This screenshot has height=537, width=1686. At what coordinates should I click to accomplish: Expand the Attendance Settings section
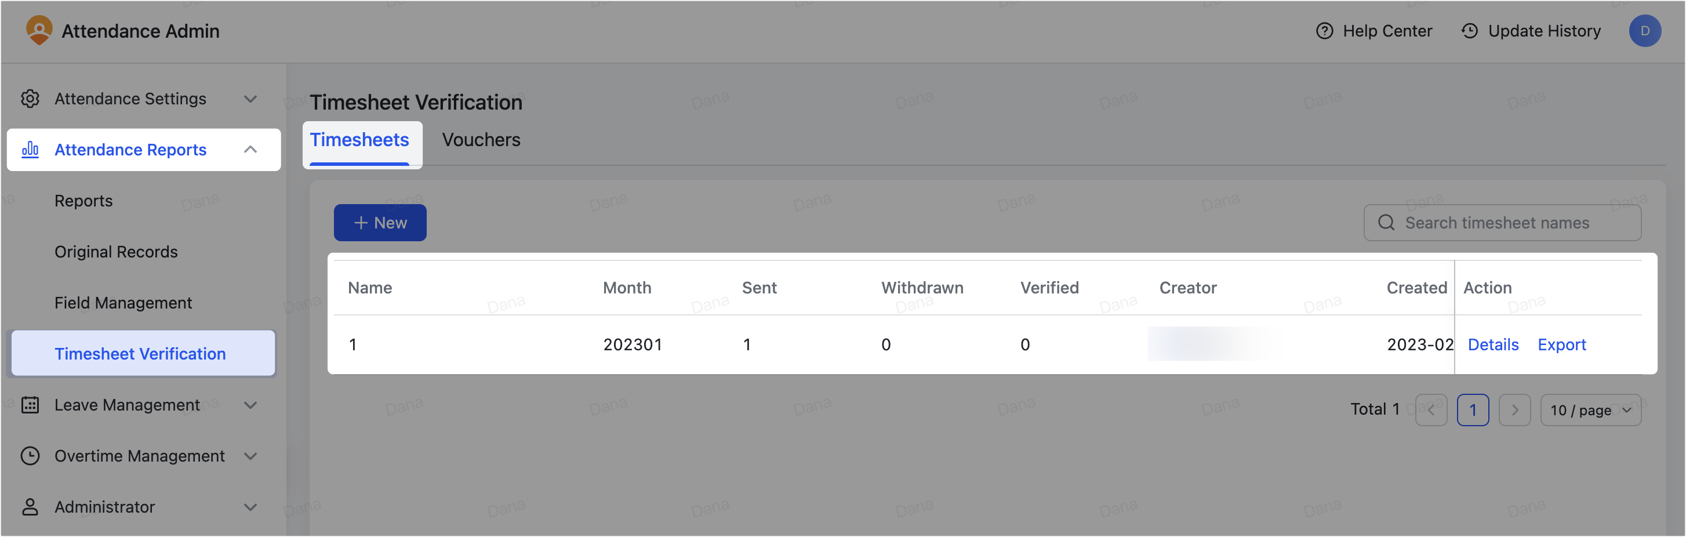[250, 98]
